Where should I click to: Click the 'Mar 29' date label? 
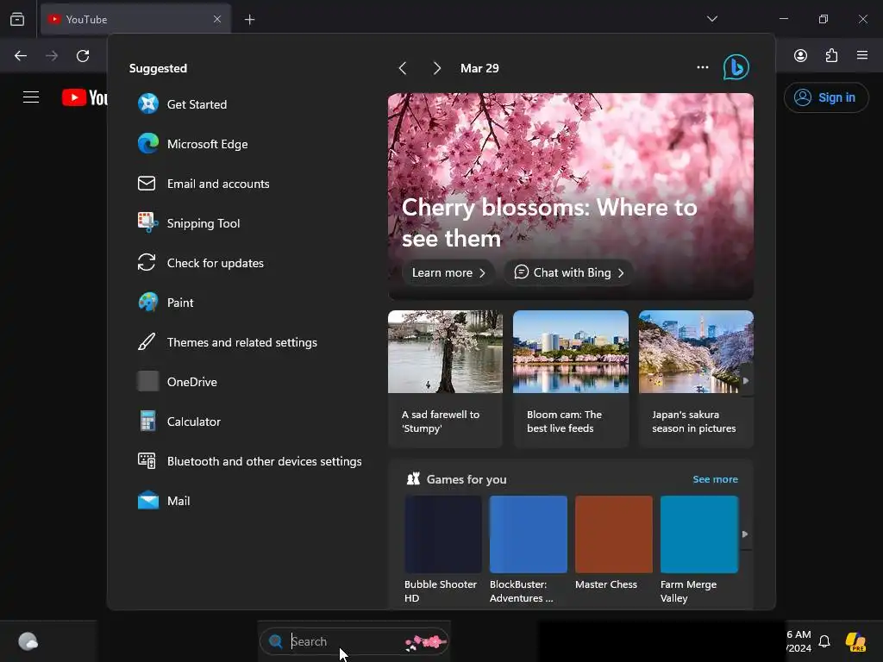479,68
